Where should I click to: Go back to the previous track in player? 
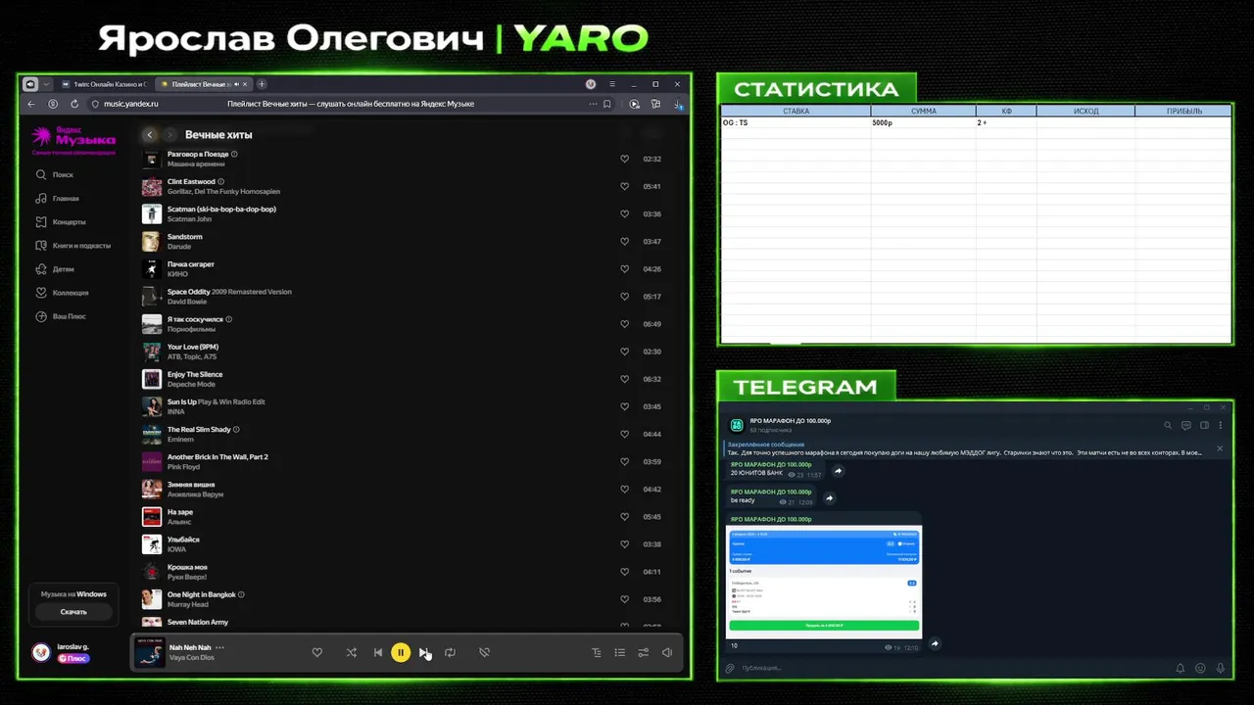(378, 652)
